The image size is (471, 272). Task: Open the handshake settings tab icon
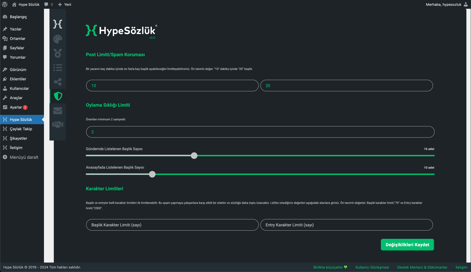pos(58,125)
